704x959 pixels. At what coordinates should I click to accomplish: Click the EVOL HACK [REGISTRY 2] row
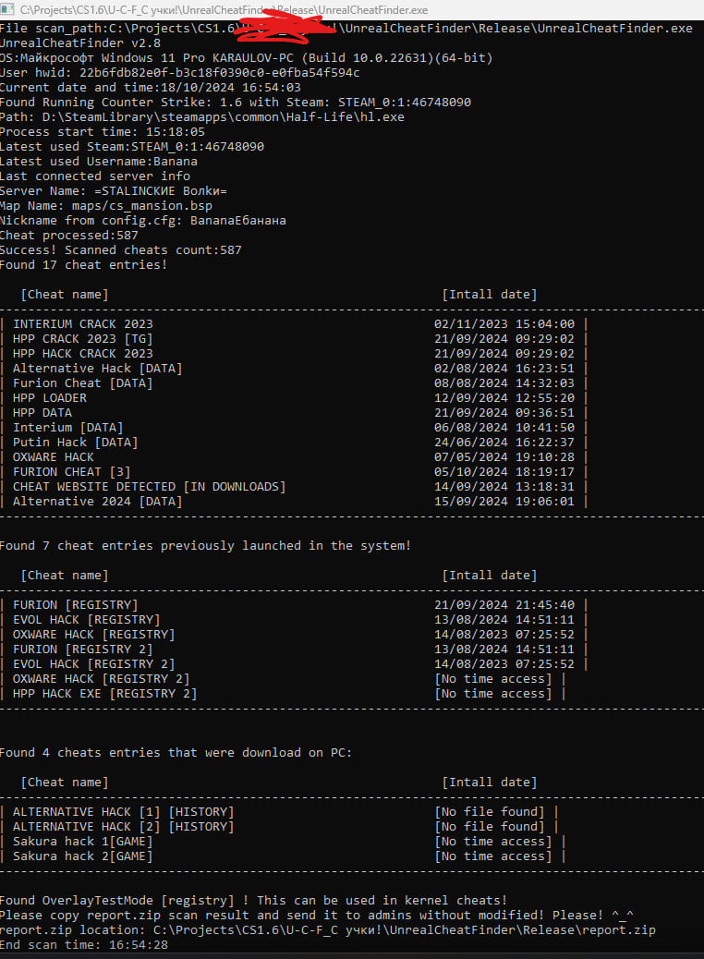pos(294,664)
